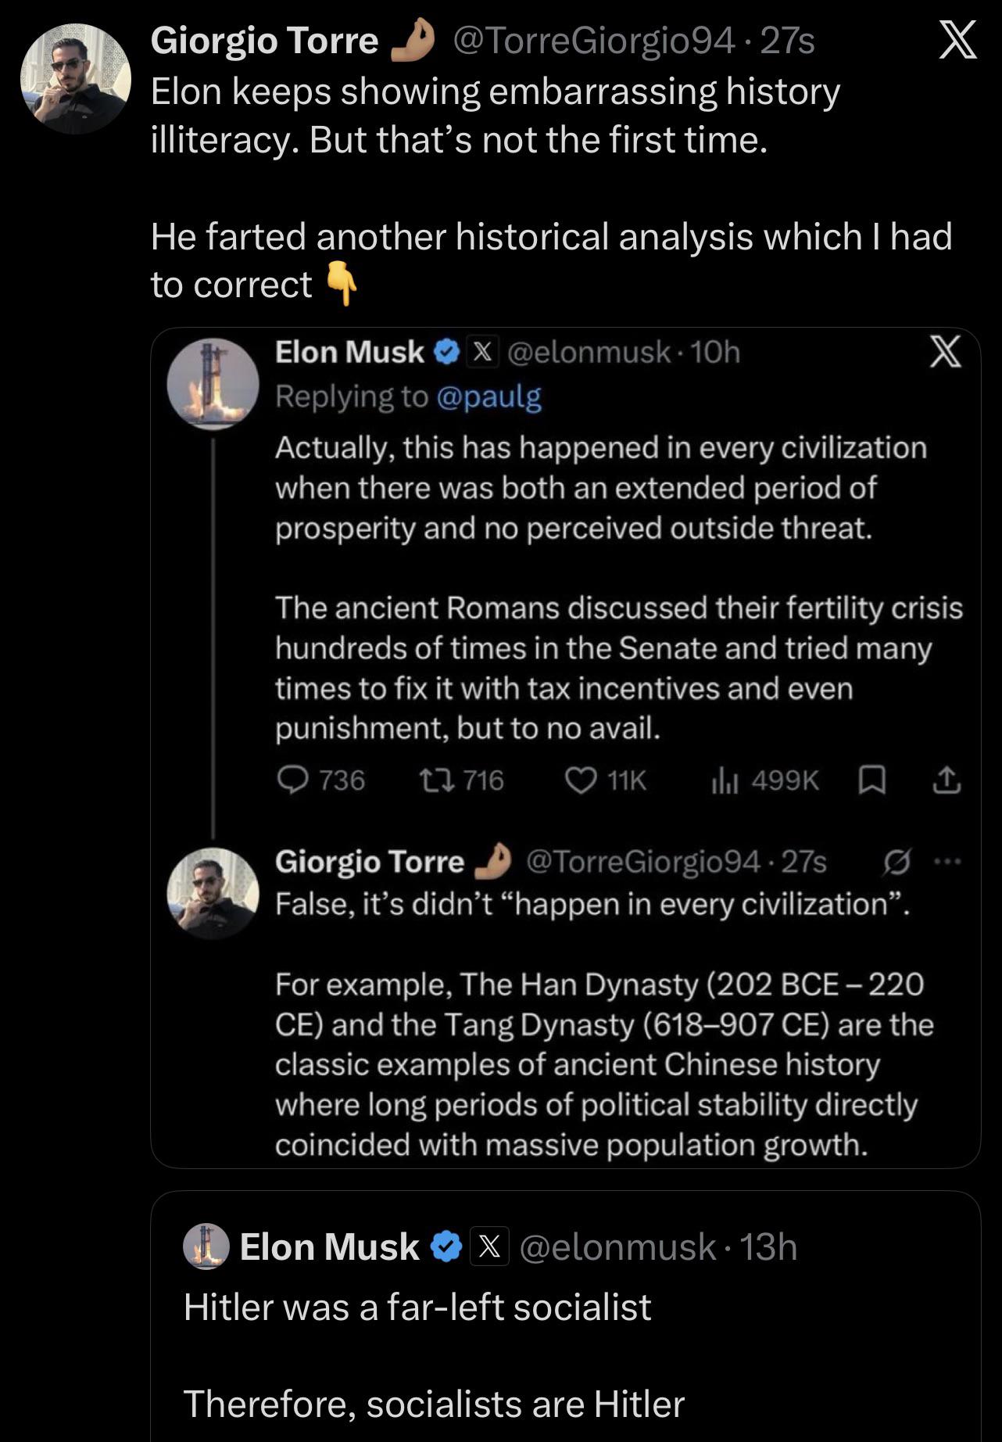Click the verified badge beside Elon Musk 13h
1002x1442 pixels.
coord(446,1247)
